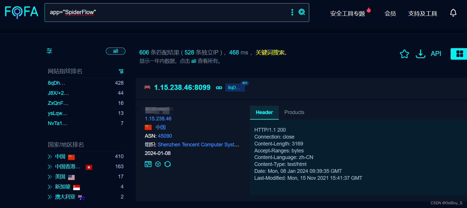Image resolution: width=467 pixels, height=208 pixels.
Task: Open the filter sliders icon
Action: pyautogui.click(x=49, y=51)
